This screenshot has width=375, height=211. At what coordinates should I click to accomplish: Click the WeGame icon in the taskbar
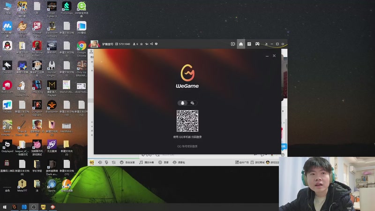(15, 207)
